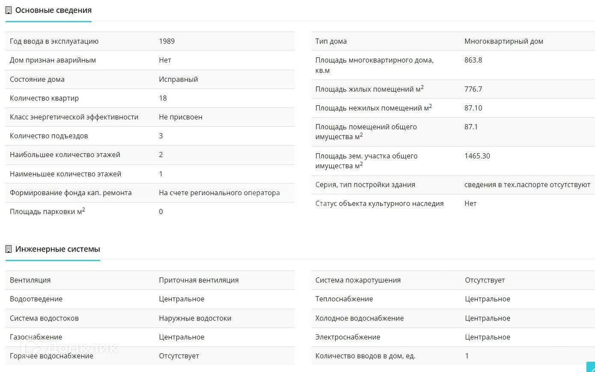Screen dimensions: 595x372
Task: Click the Многоквартирный дом value
Action: point(503,42)
